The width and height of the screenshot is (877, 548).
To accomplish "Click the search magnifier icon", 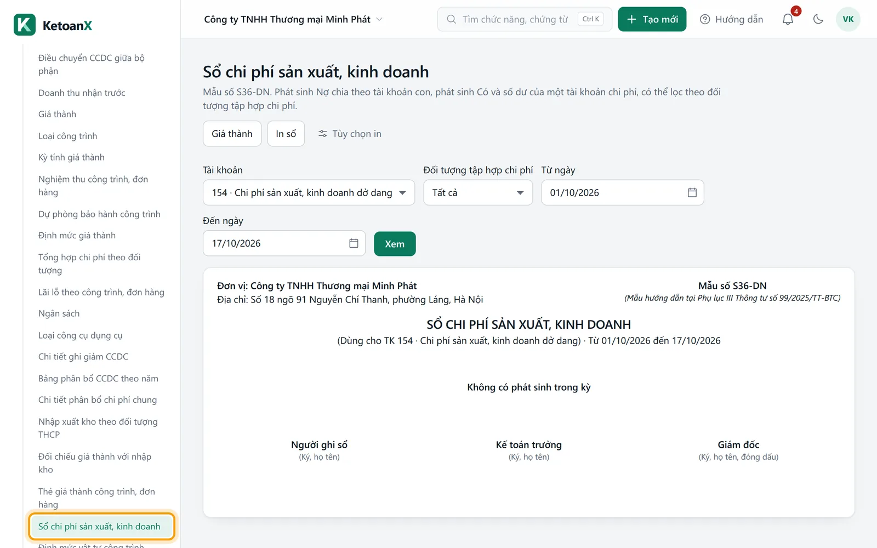I will [451, 19].
